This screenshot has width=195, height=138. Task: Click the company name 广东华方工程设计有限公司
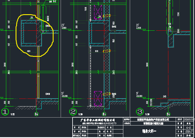[97, 120]
